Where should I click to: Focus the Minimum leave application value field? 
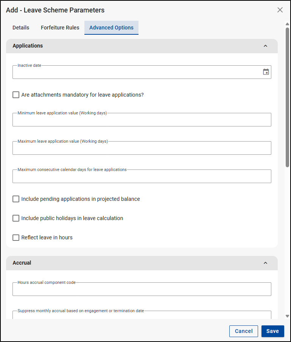tap(142, 120)
